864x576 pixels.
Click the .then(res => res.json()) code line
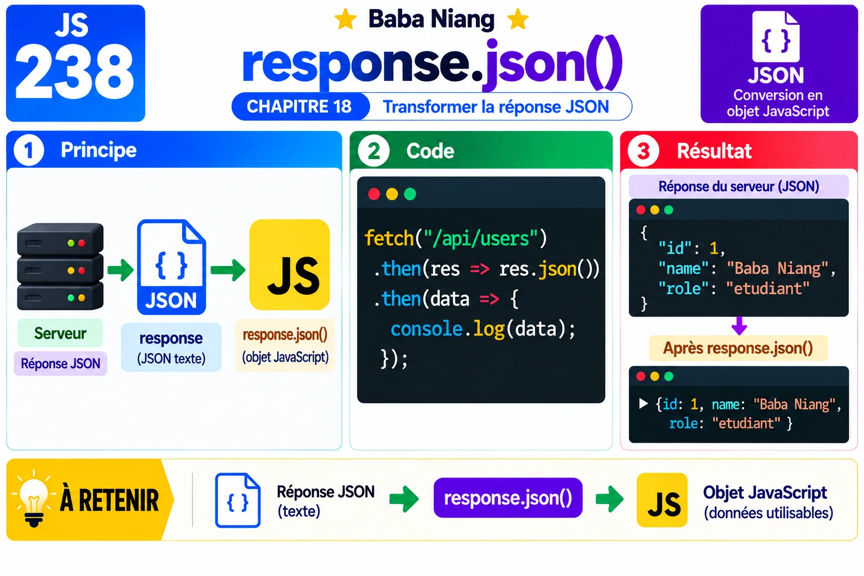(x=487, y=269)
